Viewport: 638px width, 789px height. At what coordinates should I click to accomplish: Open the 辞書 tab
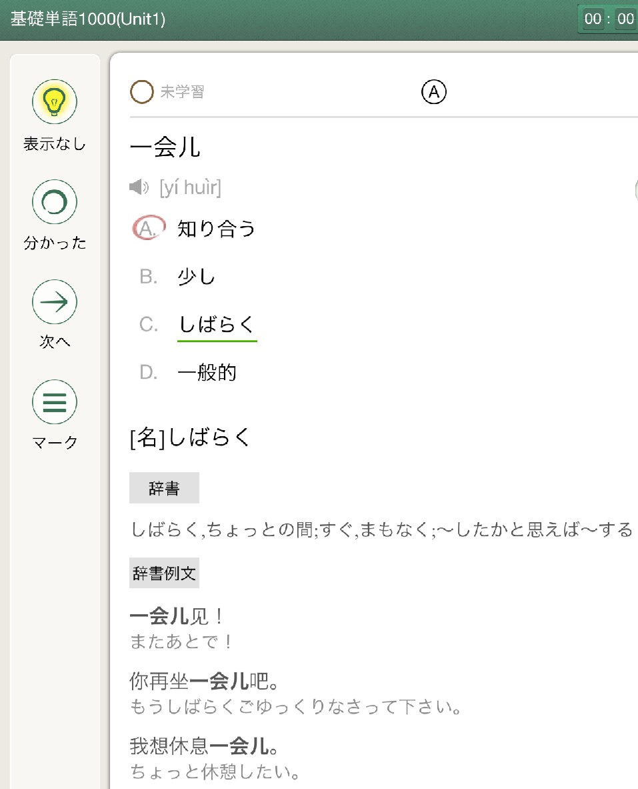coord(164,488)
